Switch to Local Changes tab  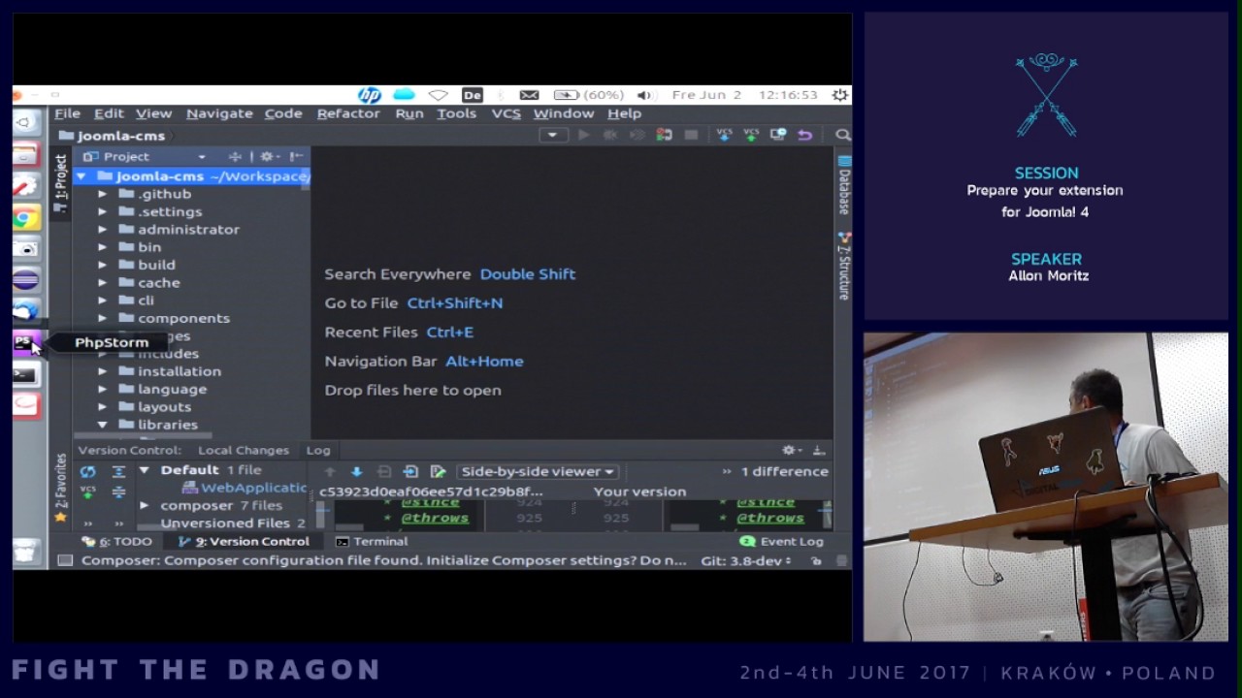click(x=244, y=450)
